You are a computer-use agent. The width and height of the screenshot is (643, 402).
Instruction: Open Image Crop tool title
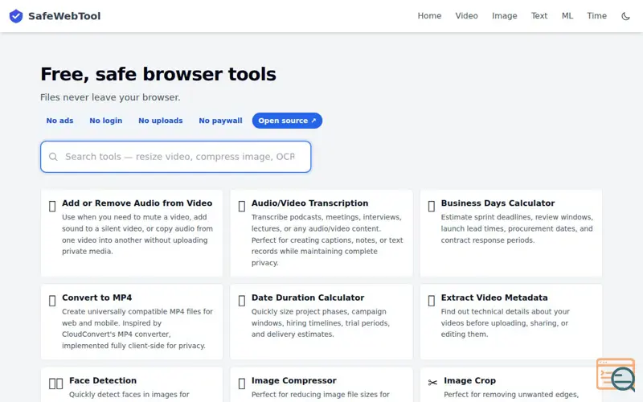click(470, 380)
